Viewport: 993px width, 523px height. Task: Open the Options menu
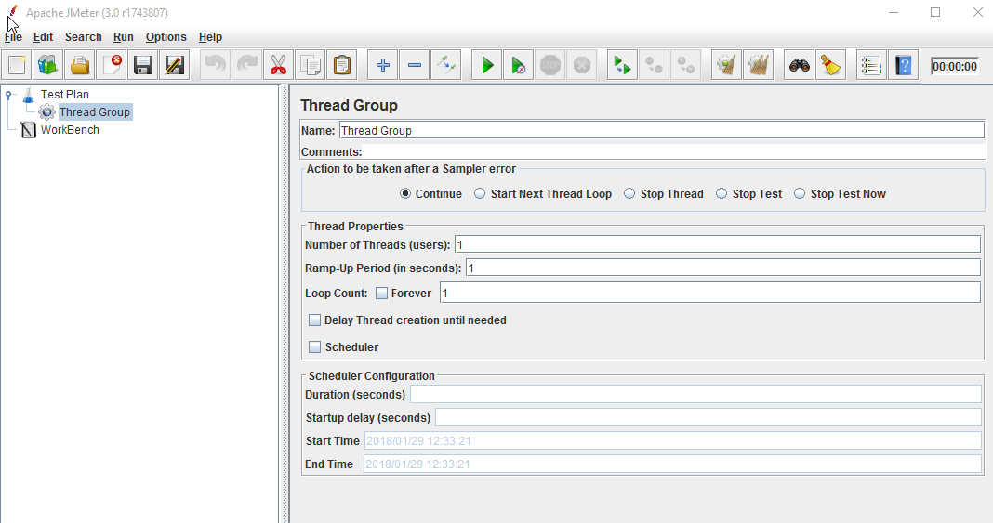pos(165,36)
